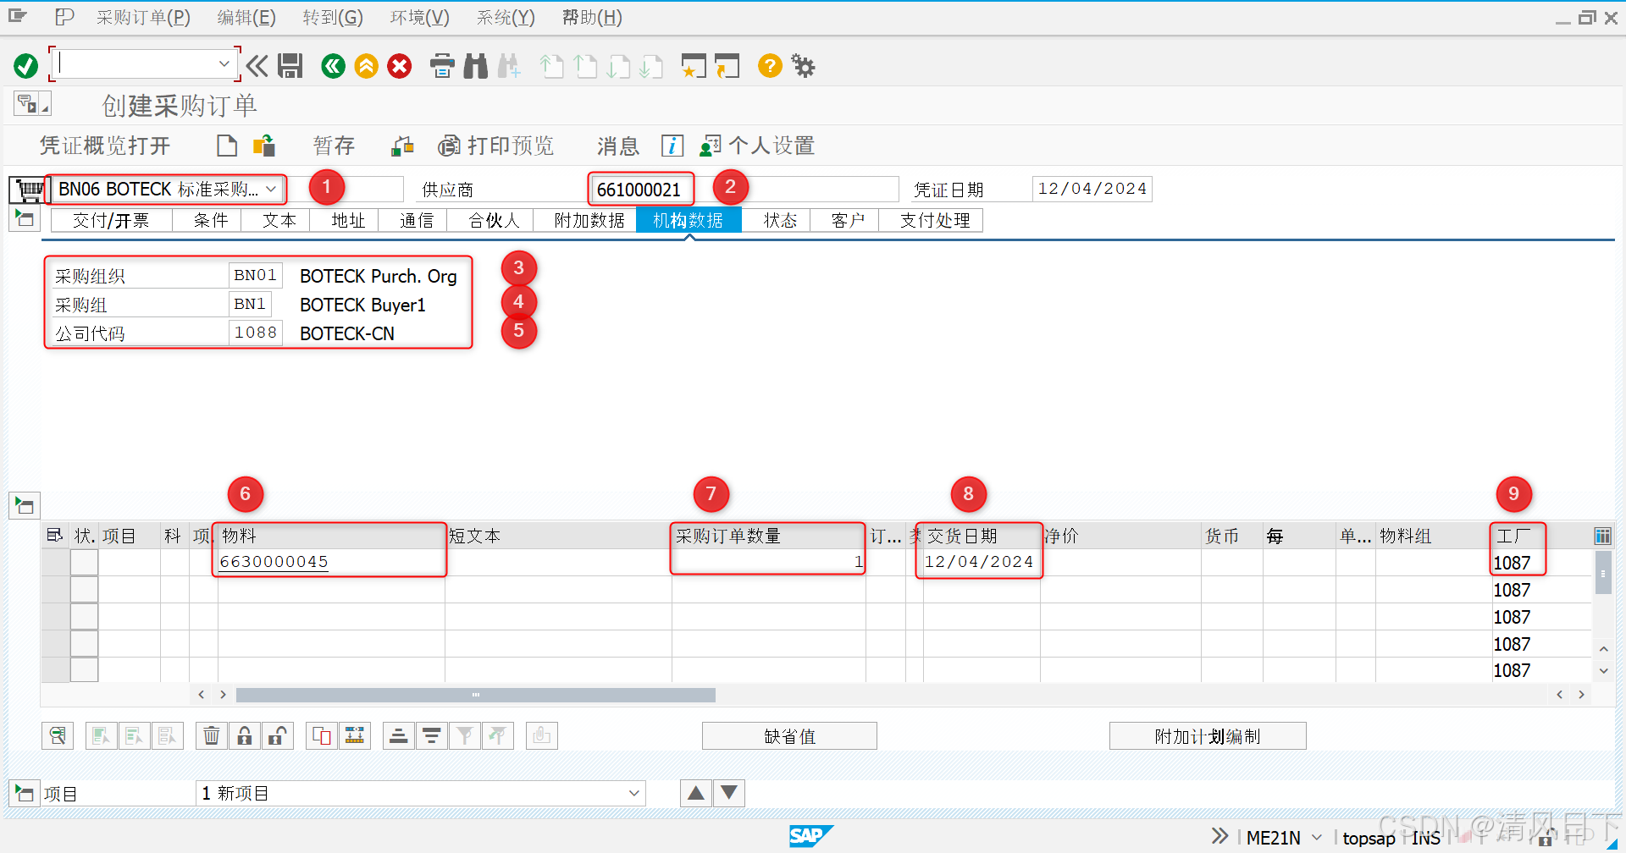Open the '1 新项目' item dropdown
Viewport: 1626px width, 853px height.
pos(633,793)
